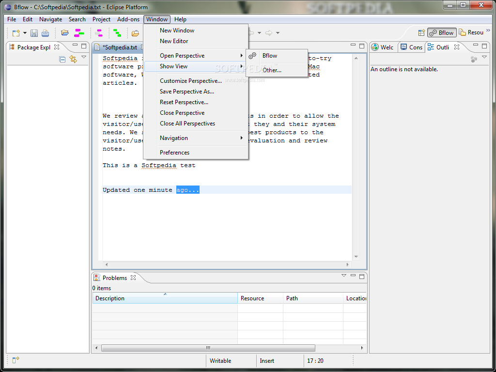
Task: Open the Navigate menu
Action: [x=50, y=19]
